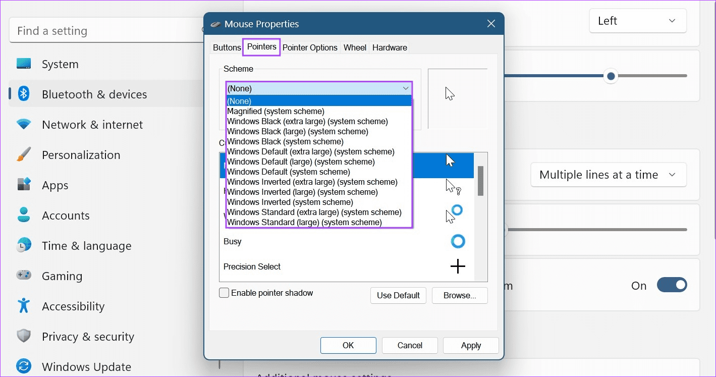Click the Apply button
The height and width of the screenshot is (377, 716).
coord(471,345)
